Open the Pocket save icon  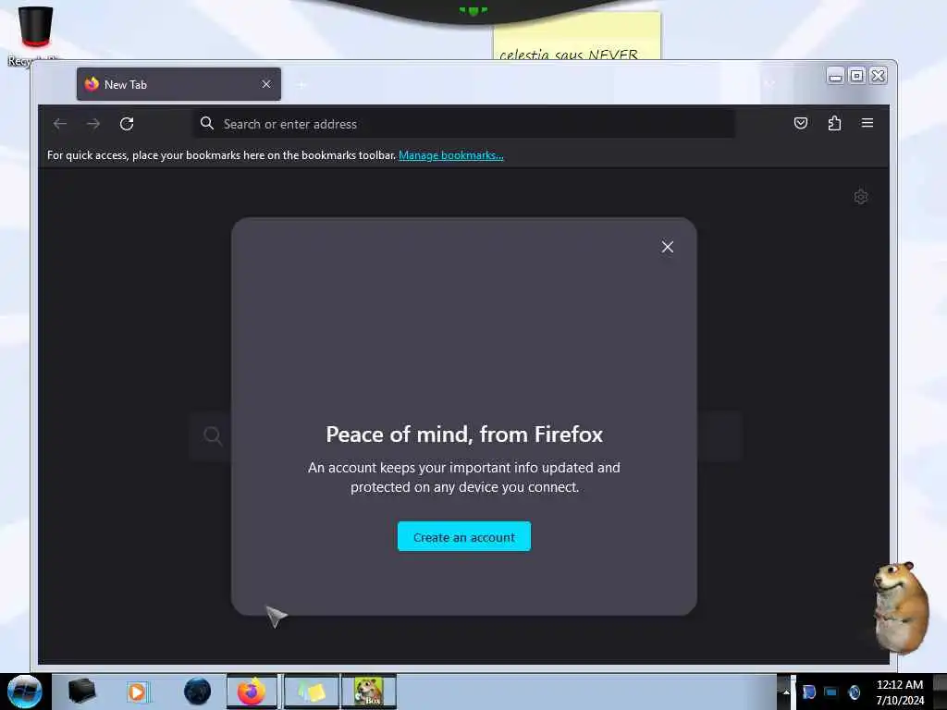coord(801,123)
